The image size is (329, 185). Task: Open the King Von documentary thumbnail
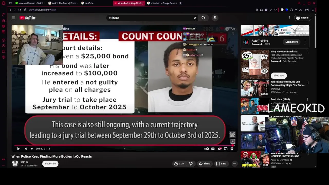pos(255,88)
